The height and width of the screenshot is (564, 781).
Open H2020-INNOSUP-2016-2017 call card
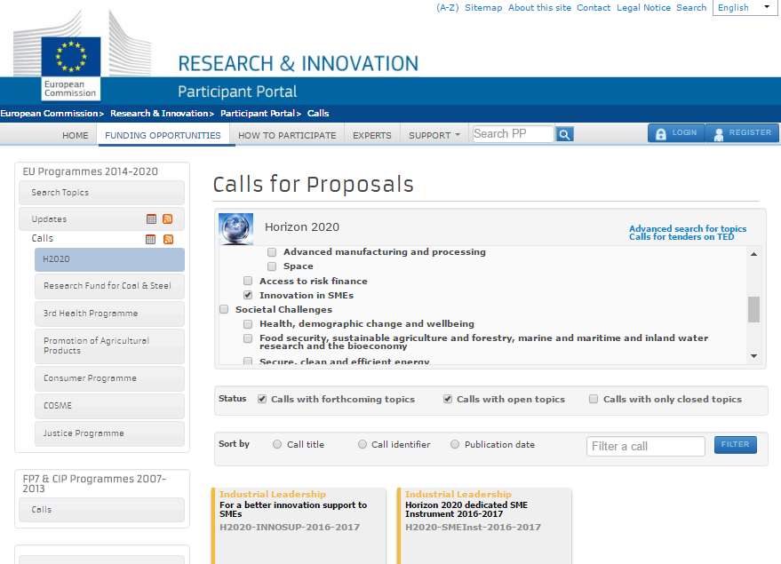point(299,526)
